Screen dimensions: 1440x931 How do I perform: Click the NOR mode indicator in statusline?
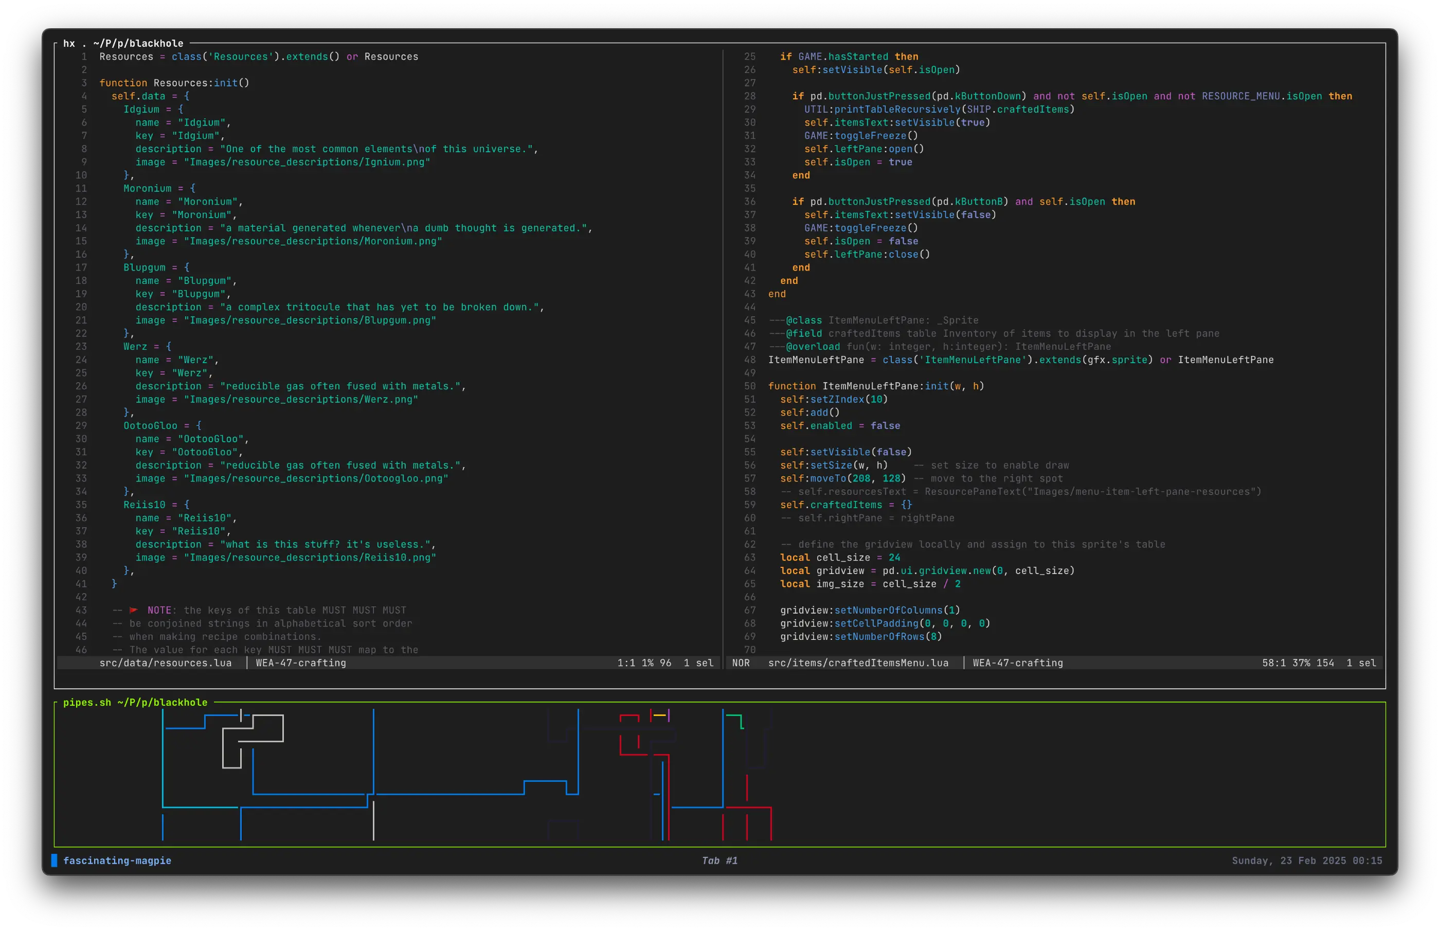click(741, 663)
